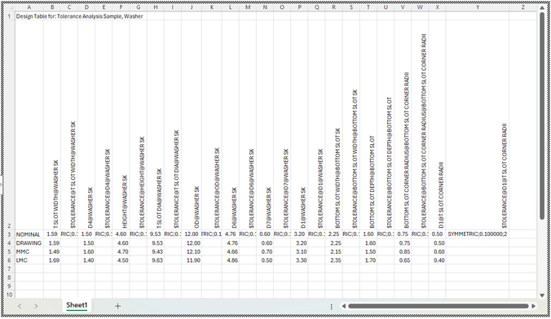Click vertical scrollbar up arrow

tap(543, 7)
